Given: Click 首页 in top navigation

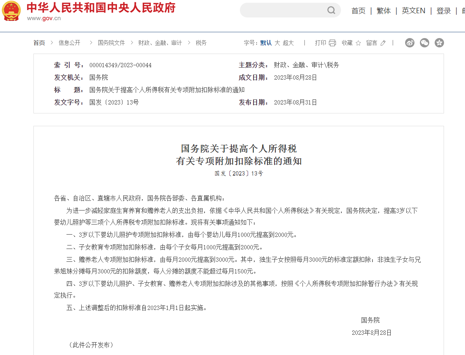Looking at the screenshot, I should [358, 11].
